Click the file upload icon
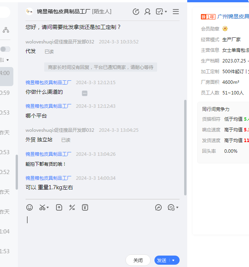This screenshot has height=267, width=249. coord(59,207)
